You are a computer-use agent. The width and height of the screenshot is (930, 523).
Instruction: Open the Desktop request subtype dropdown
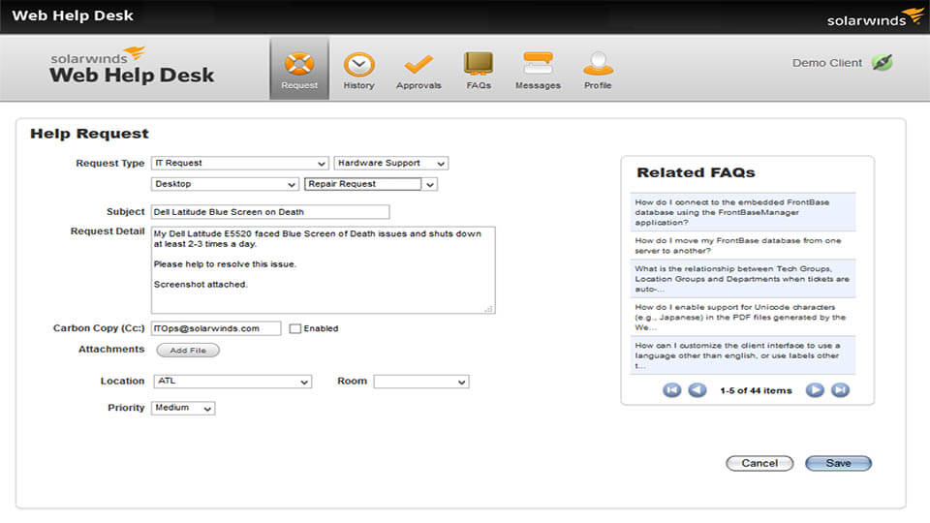(x=225, y=184)
